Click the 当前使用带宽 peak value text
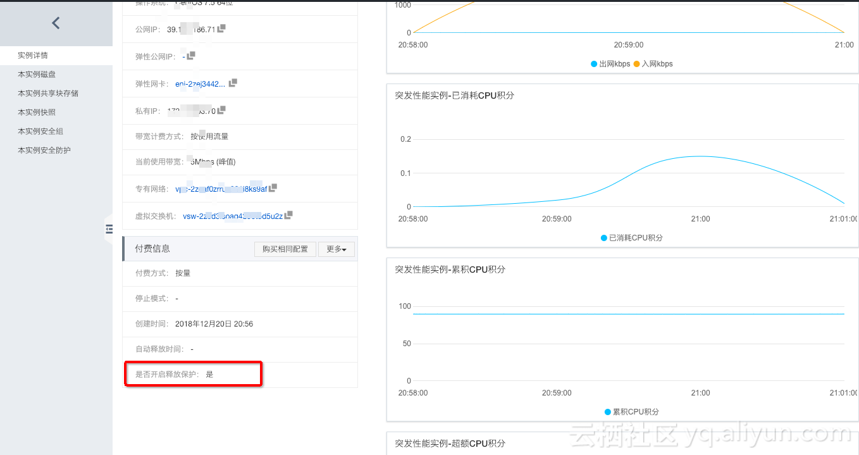This screenshot has height=455, width=859. coord(213,162)
